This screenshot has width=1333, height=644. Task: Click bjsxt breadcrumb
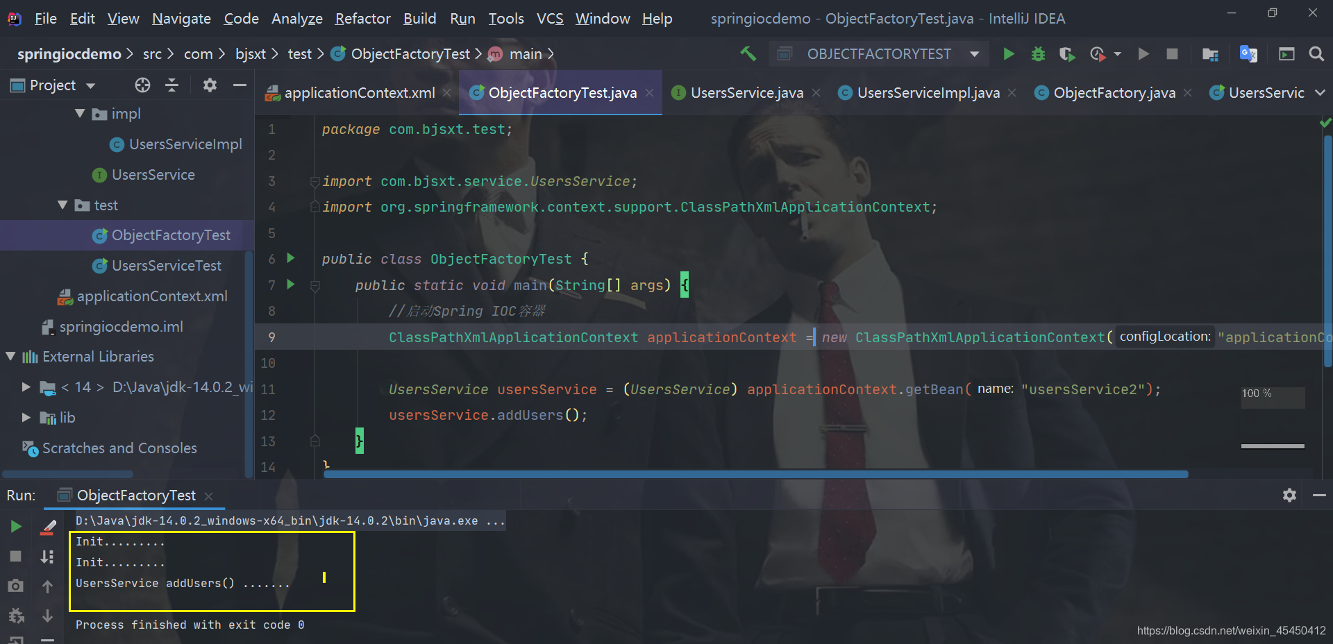[x=251, y=54]
